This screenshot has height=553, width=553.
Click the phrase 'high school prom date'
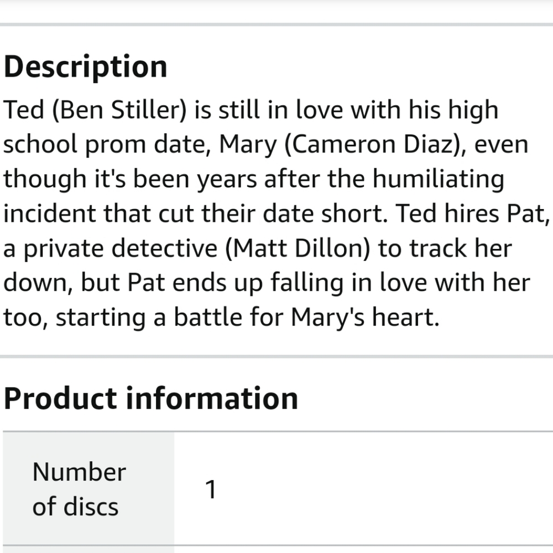(x=251, y=127)
